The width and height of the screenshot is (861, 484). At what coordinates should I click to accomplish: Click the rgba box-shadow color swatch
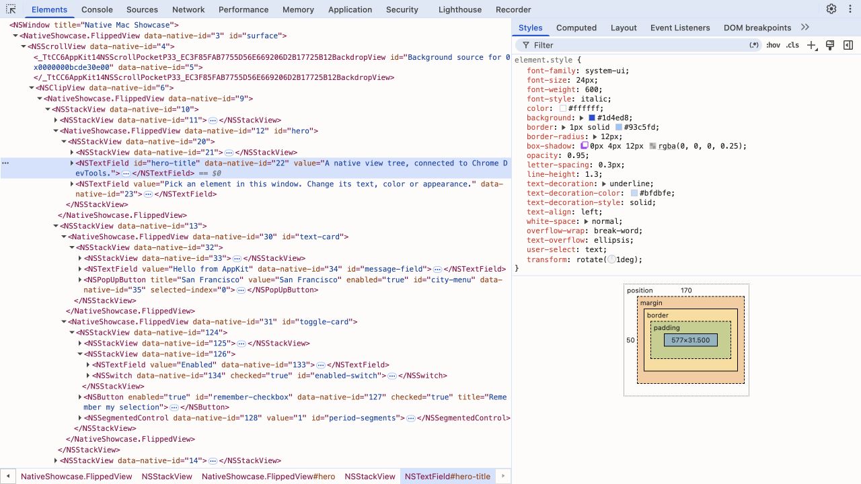coord(653,147)
